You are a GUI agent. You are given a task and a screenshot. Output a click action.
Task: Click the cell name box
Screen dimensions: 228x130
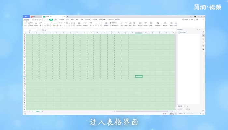click(x=30, y=30)
